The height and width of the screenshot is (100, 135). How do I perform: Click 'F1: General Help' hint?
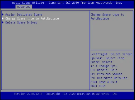pyautogui.click(x=104, y=70)
